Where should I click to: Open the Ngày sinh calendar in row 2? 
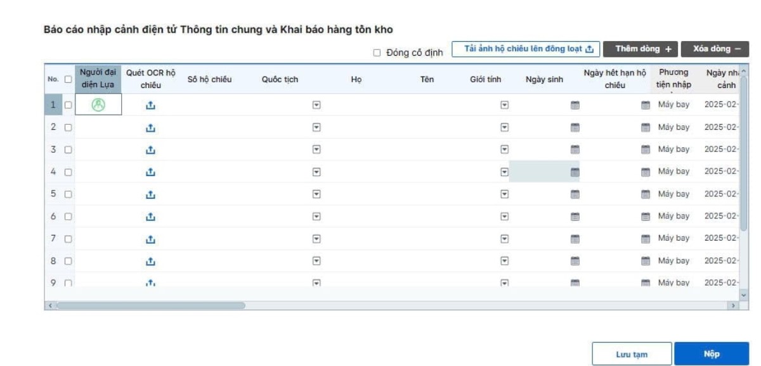(575, 127)
